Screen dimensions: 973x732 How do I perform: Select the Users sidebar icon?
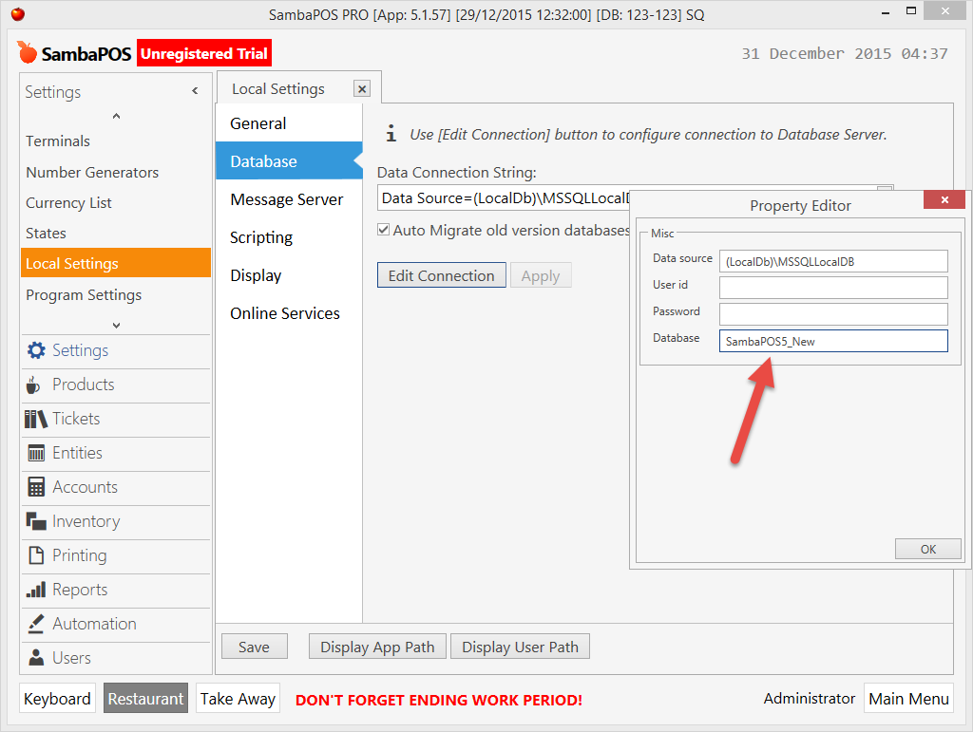coord(37,657)
